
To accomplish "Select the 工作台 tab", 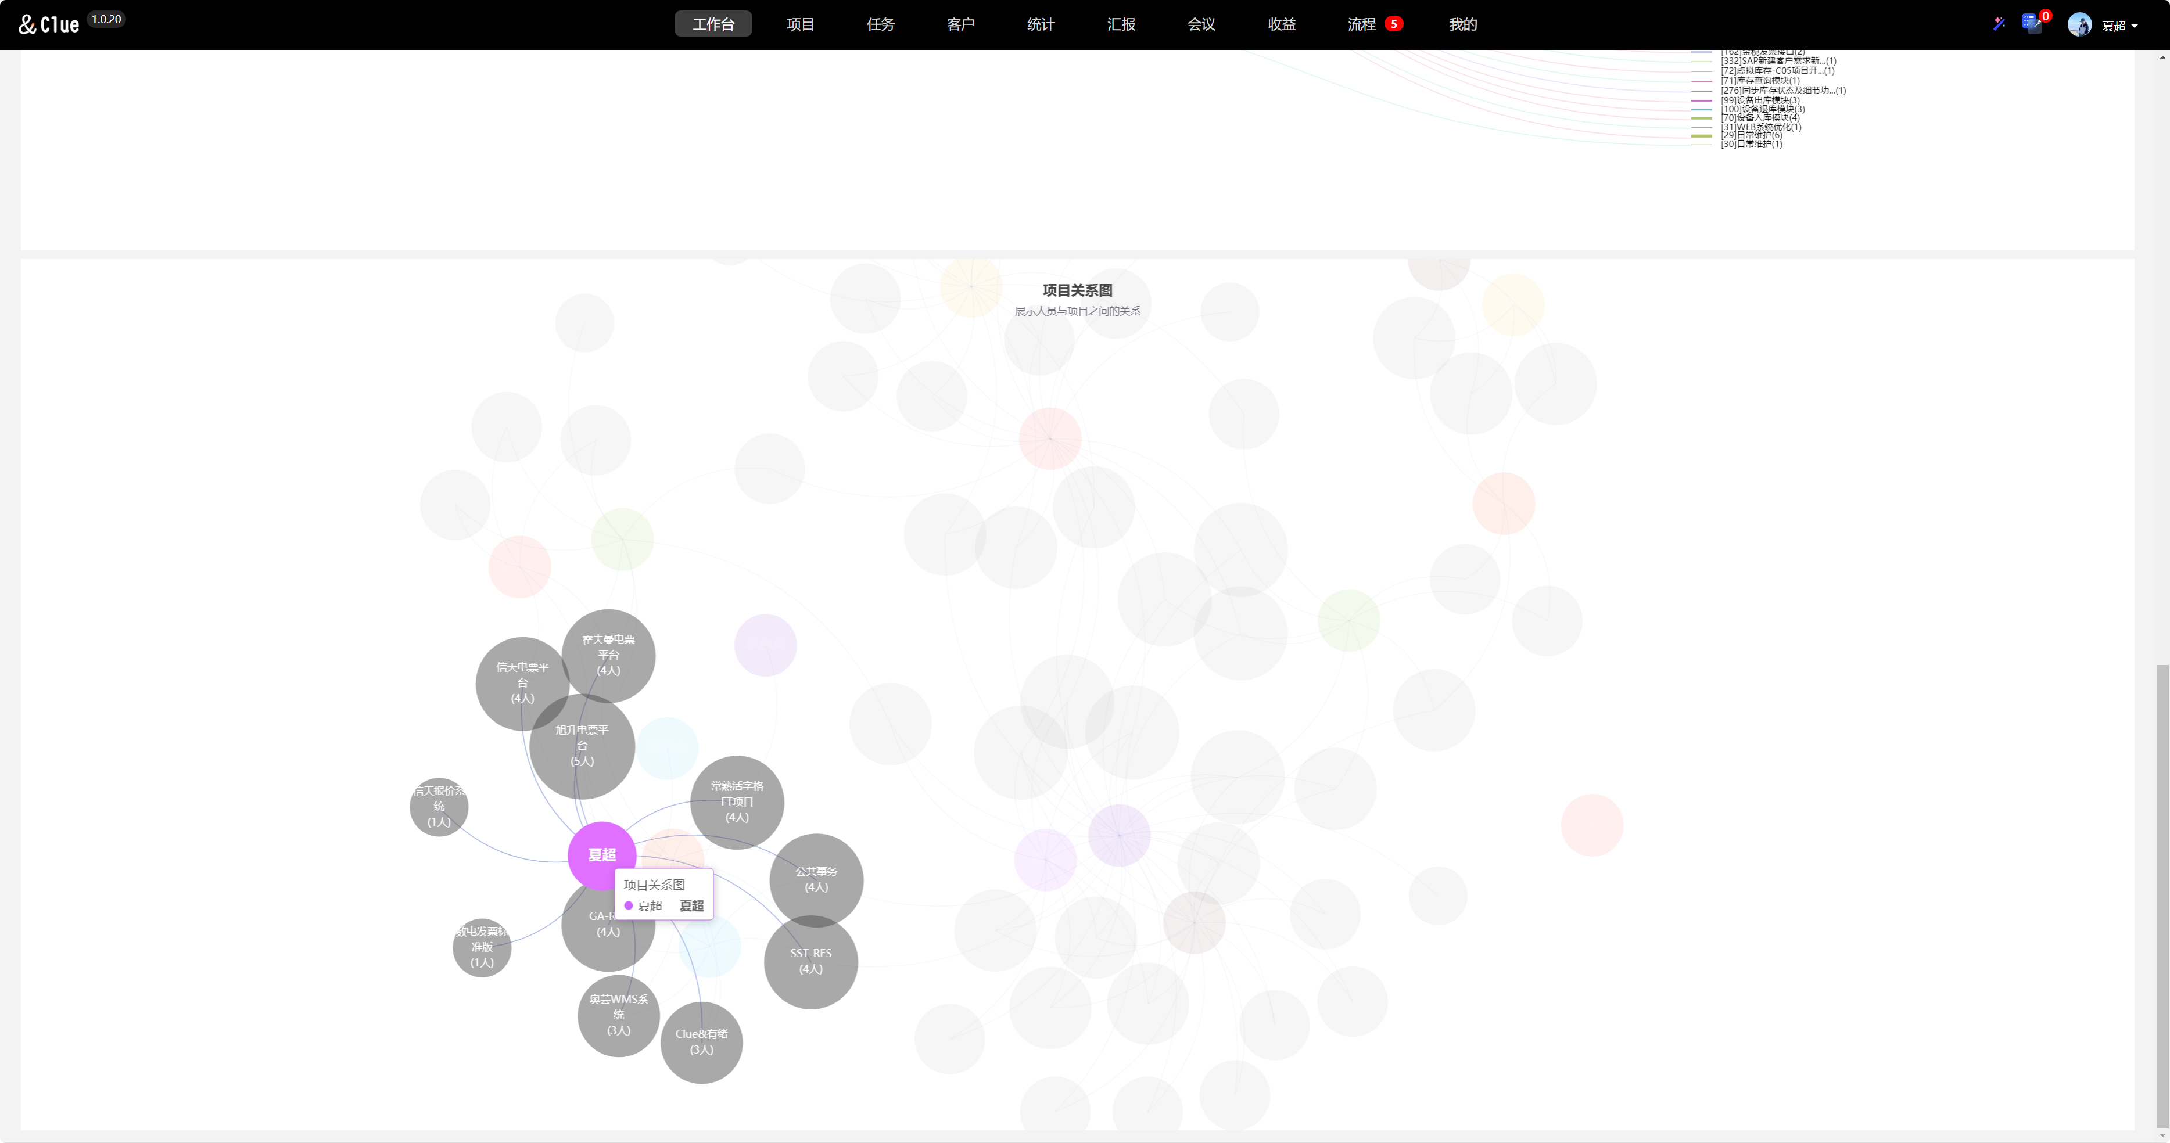I will click(x=713, y=24).
